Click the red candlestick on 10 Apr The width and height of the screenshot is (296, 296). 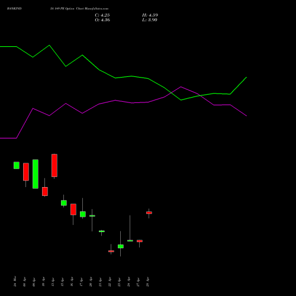click(x=45, y=191)
